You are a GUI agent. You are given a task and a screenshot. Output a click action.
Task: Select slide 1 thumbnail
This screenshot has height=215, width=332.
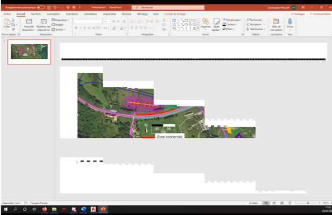29,52
